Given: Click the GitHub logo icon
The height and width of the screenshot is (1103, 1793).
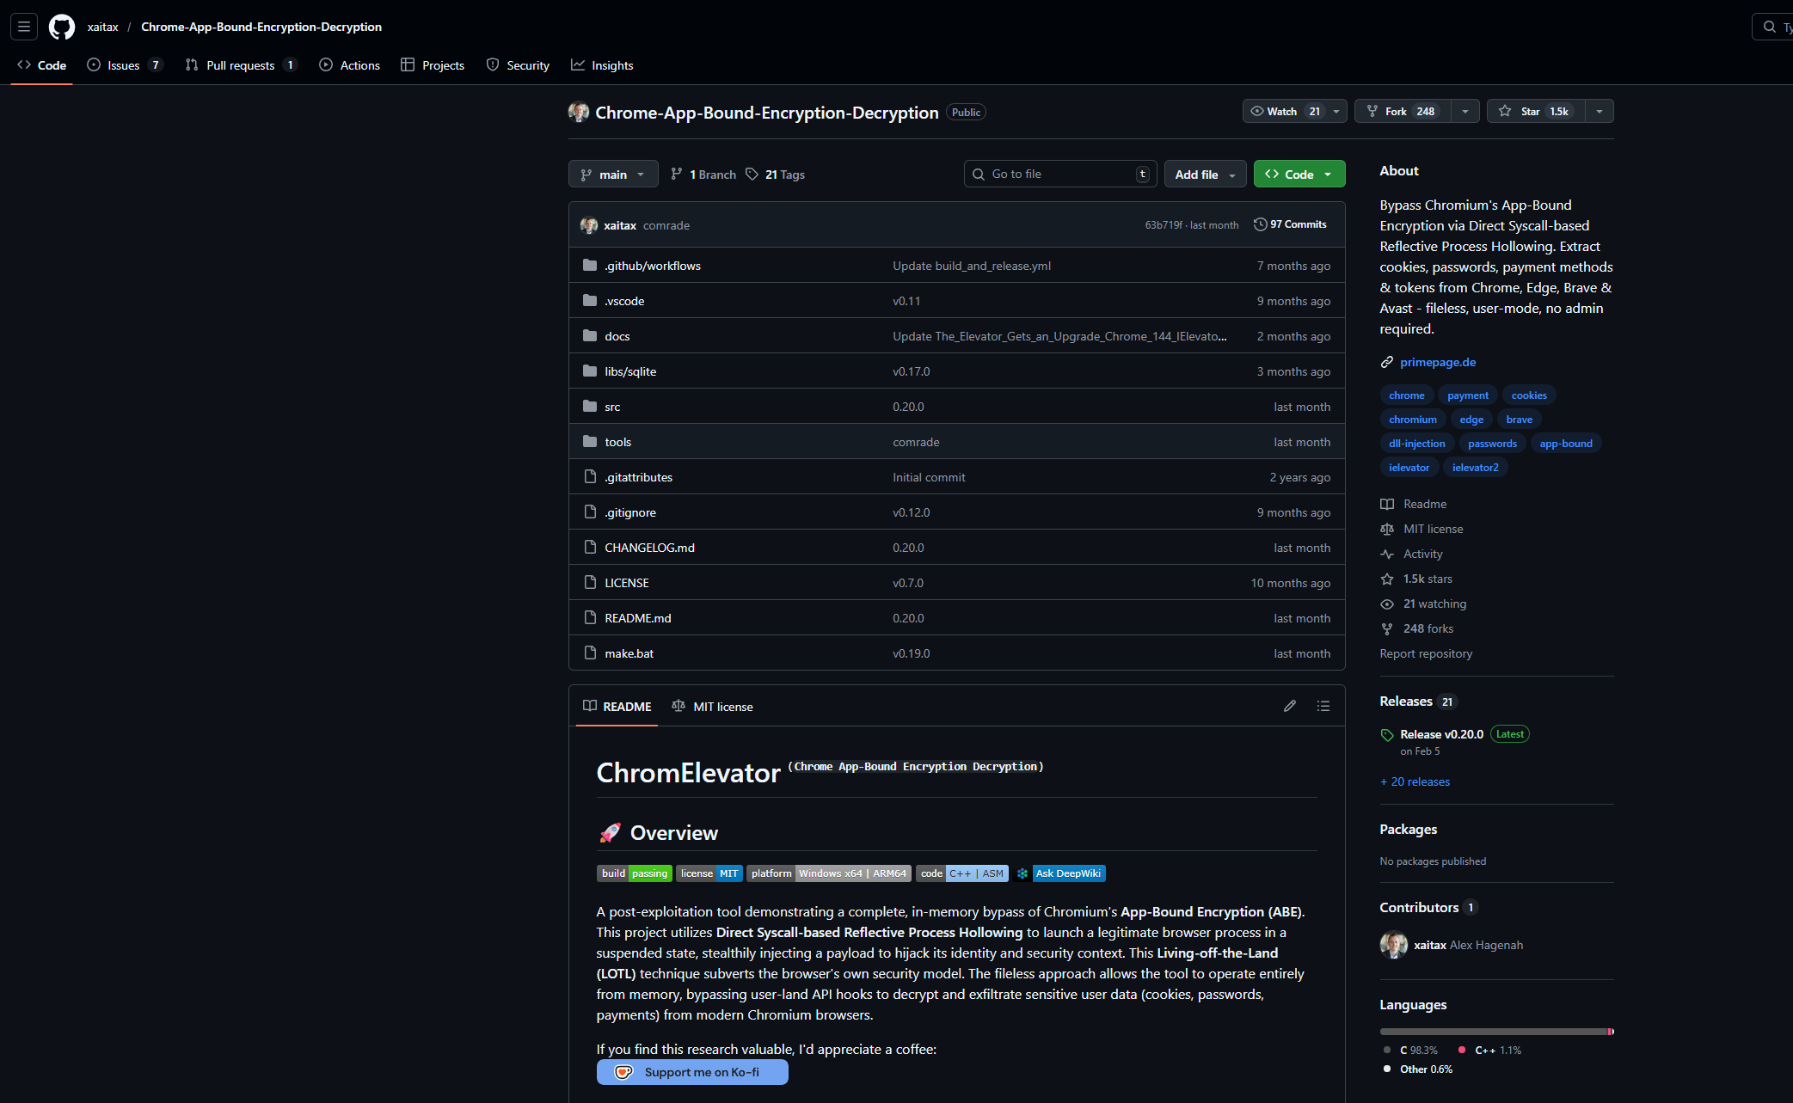Looking at the screenshot, I should pos(62,27).
